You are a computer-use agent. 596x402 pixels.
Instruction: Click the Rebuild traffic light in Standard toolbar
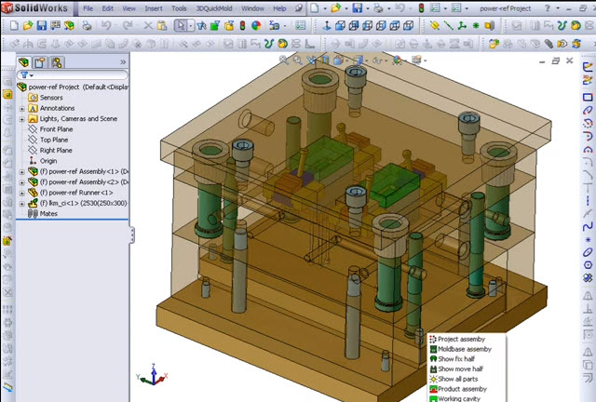242,25
